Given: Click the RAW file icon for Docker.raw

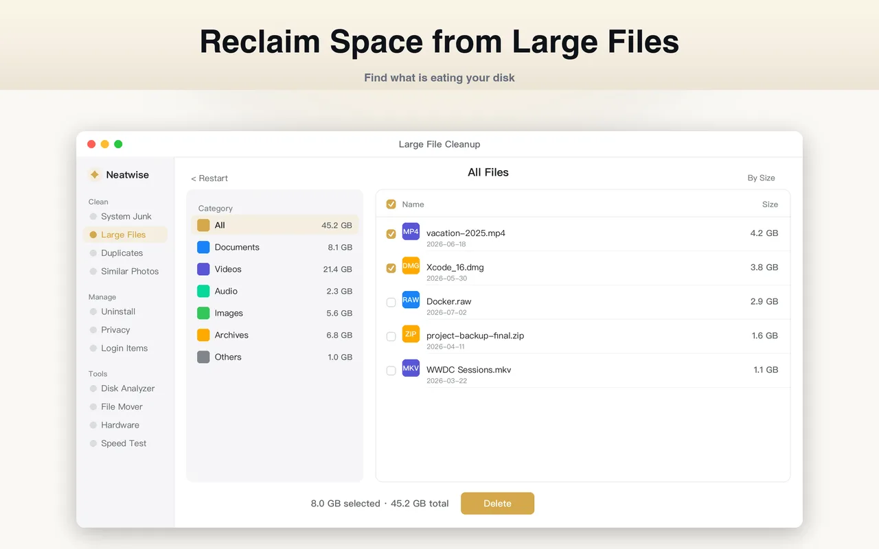Looking at the screenshot, I should (x=411, y=300).
